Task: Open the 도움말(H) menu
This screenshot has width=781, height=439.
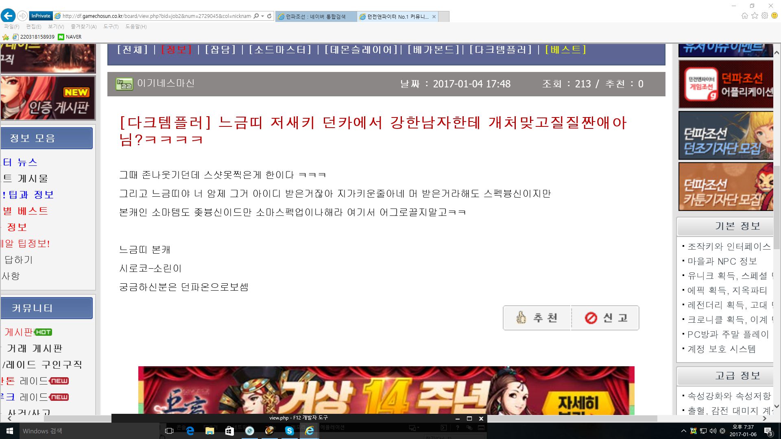Action: point(136,26)
